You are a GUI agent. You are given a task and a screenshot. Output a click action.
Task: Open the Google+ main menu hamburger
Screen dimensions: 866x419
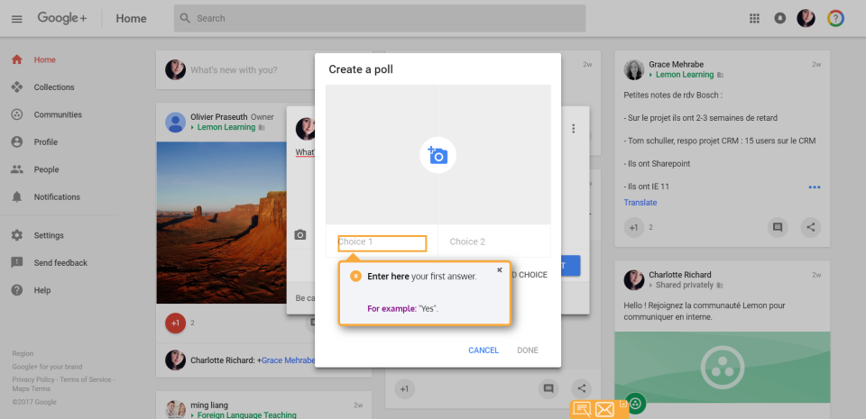(x=17, y=18)
